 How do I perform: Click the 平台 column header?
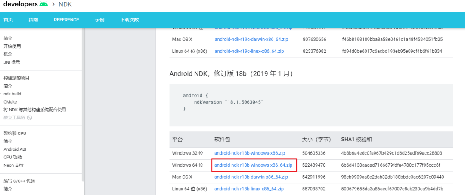pos(177,140)
